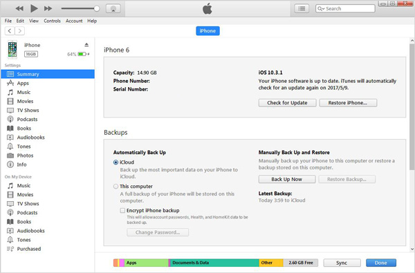Select the iCloud backup radio button
This screenshot has height=273, width=415.
point(116,162)
